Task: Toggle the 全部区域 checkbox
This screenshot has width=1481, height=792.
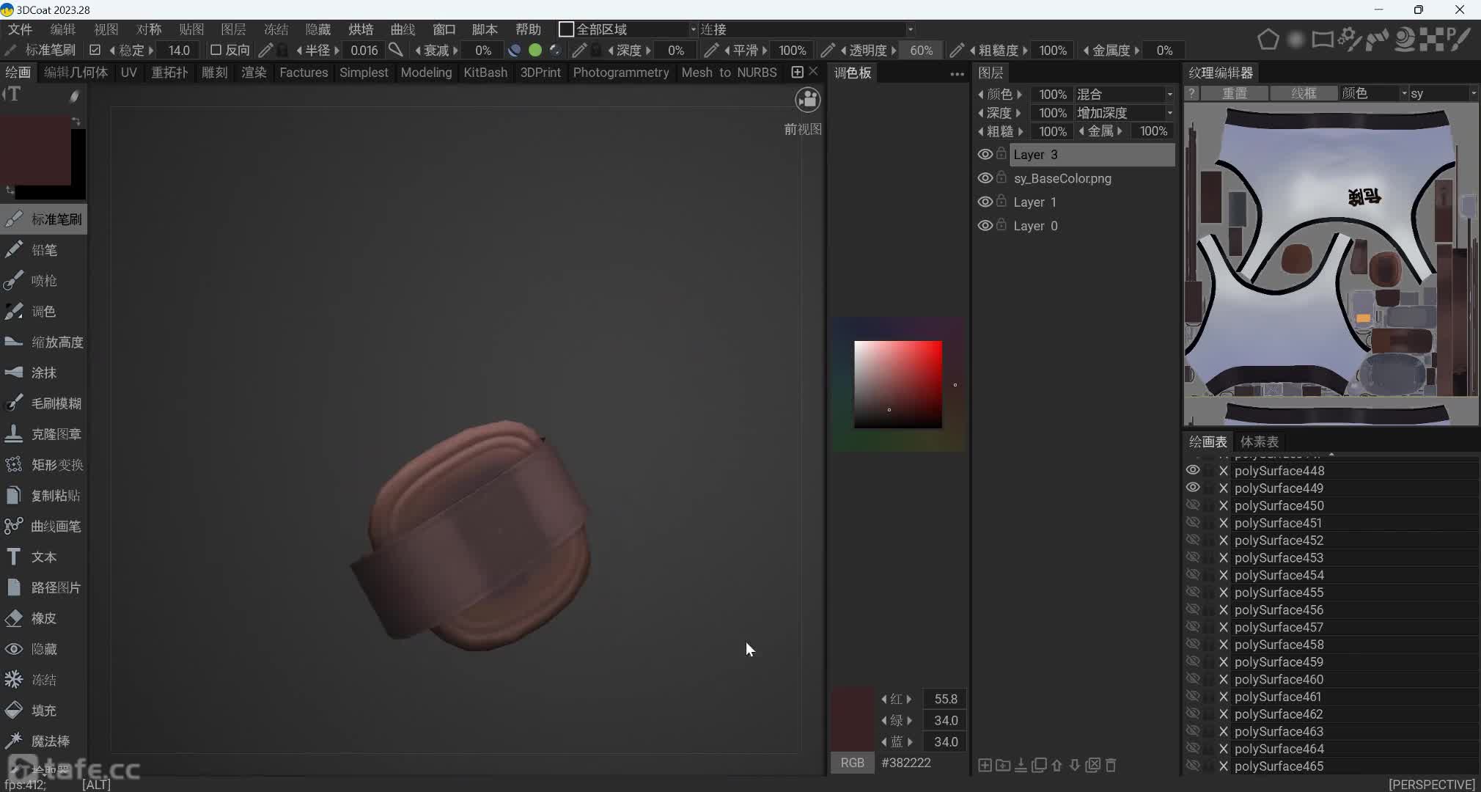Action: click(x=566, y=29)
